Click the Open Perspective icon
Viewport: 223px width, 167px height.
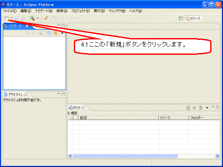181,18
